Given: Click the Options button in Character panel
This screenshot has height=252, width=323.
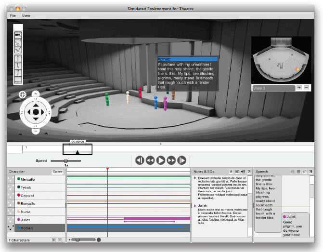Looking at the screenshot, I should click(x=57, y=172).
